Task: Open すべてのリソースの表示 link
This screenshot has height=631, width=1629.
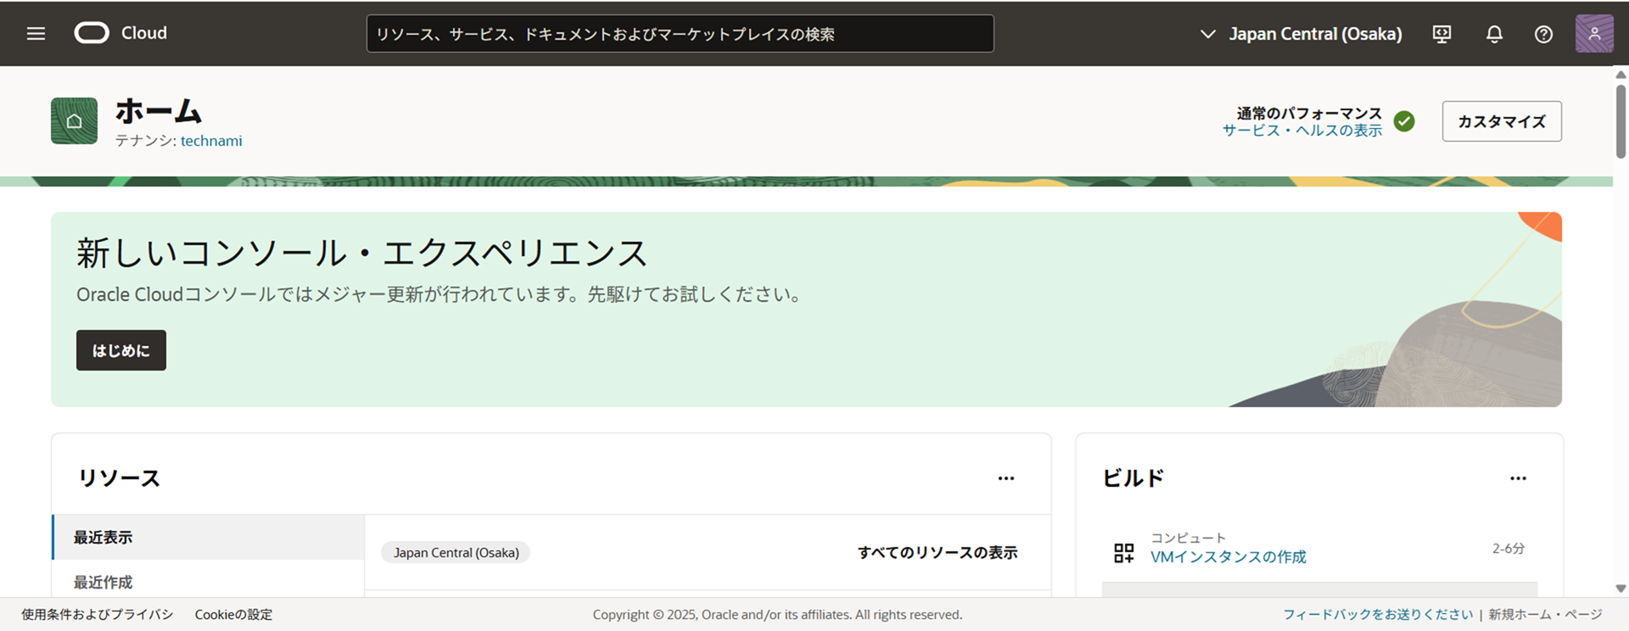Action: [x=938, y=552]
